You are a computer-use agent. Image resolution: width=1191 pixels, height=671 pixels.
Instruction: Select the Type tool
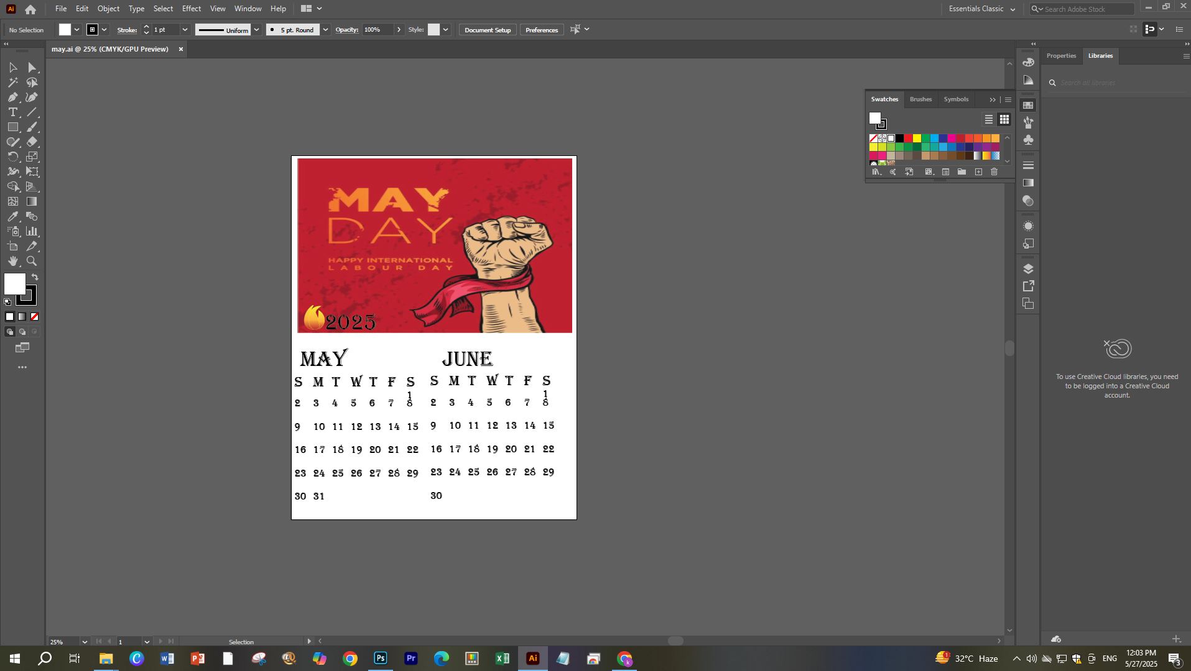(12, 112)
